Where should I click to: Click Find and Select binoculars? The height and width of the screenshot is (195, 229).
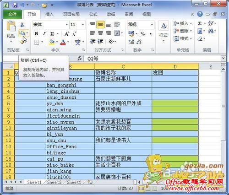(x=211, y=31)
